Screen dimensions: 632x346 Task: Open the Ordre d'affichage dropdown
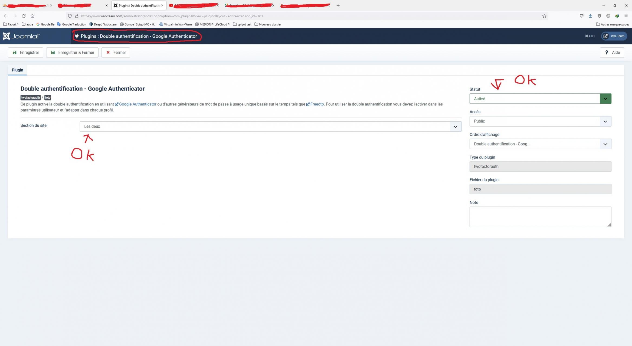(x=540, y=144)
